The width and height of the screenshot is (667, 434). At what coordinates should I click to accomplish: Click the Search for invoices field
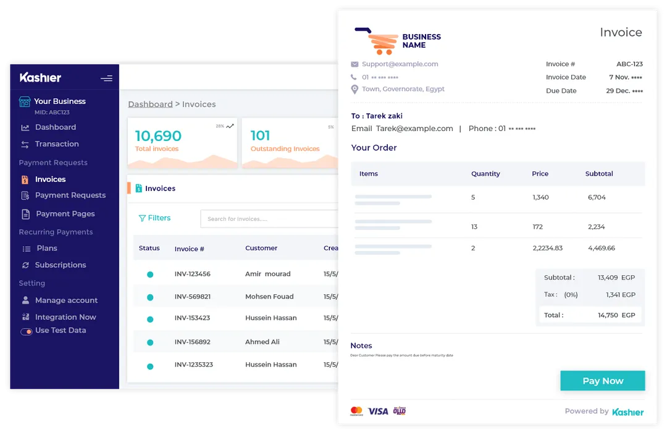coord(269,219)
